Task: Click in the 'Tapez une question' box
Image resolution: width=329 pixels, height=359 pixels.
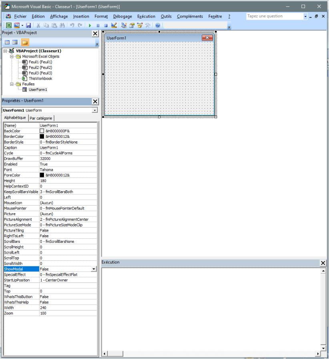Action: click(x=275, y=16)
